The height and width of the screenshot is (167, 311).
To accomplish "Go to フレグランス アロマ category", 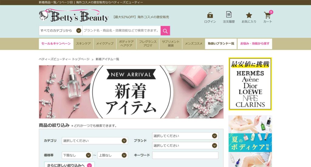I will click(x=148, y=44).
